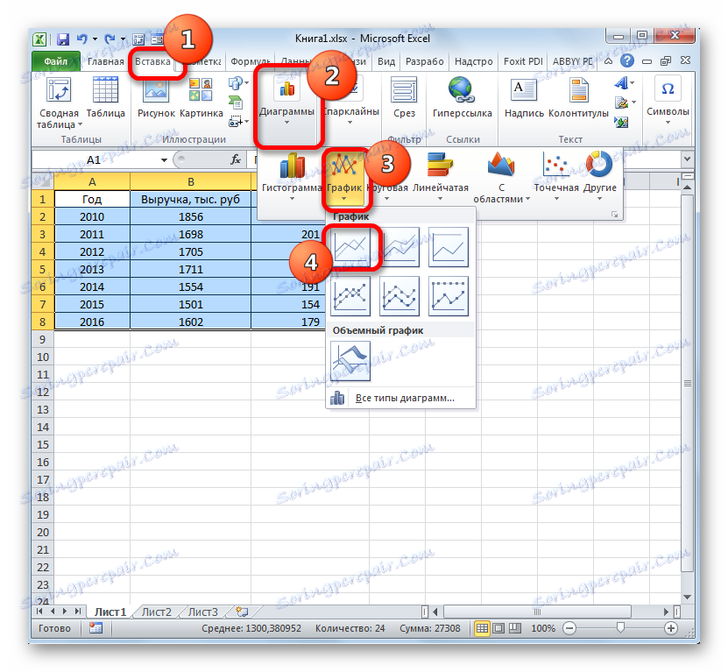The width and height of the screenshot is (728, 672).
Task: Click the 100% zoom level label
Action: click(543, 628)
